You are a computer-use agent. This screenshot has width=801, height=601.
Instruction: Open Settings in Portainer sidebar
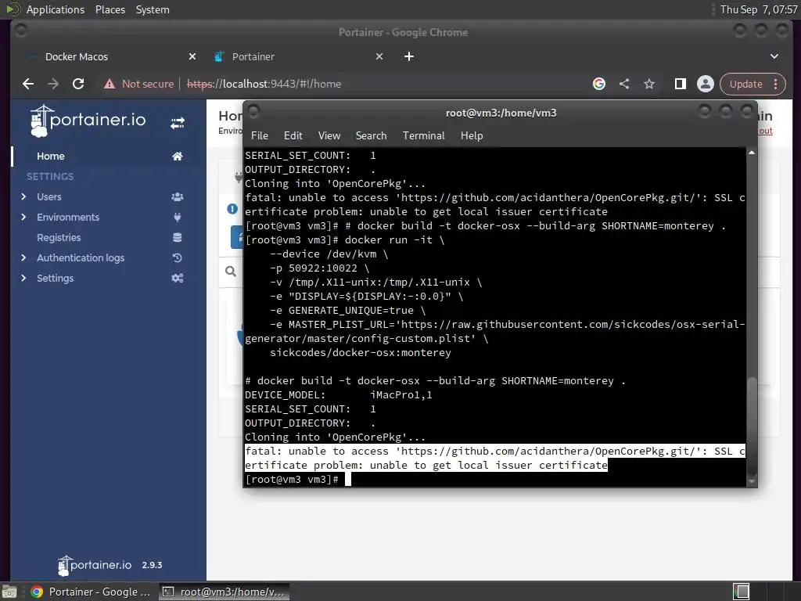(56, 278)
